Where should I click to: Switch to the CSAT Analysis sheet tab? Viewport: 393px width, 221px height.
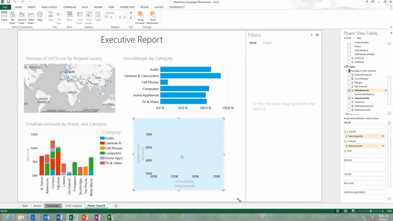click(73, 206)
